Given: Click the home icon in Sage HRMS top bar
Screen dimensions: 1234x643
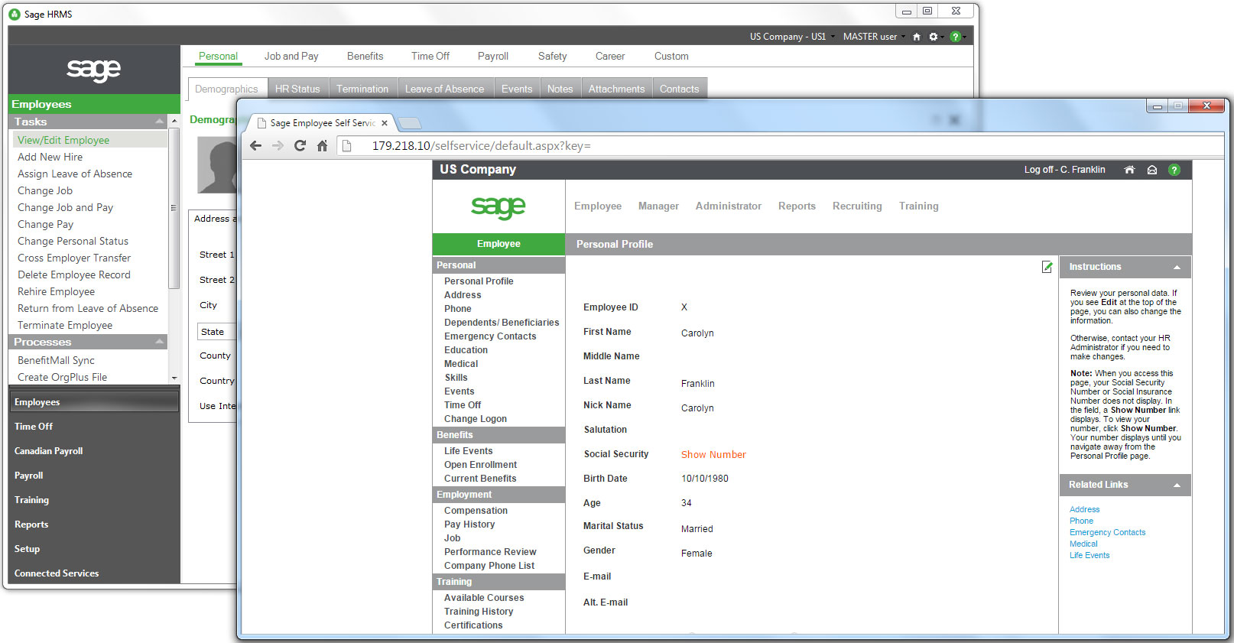Looking at the screenshot, I should pos(917,37).
